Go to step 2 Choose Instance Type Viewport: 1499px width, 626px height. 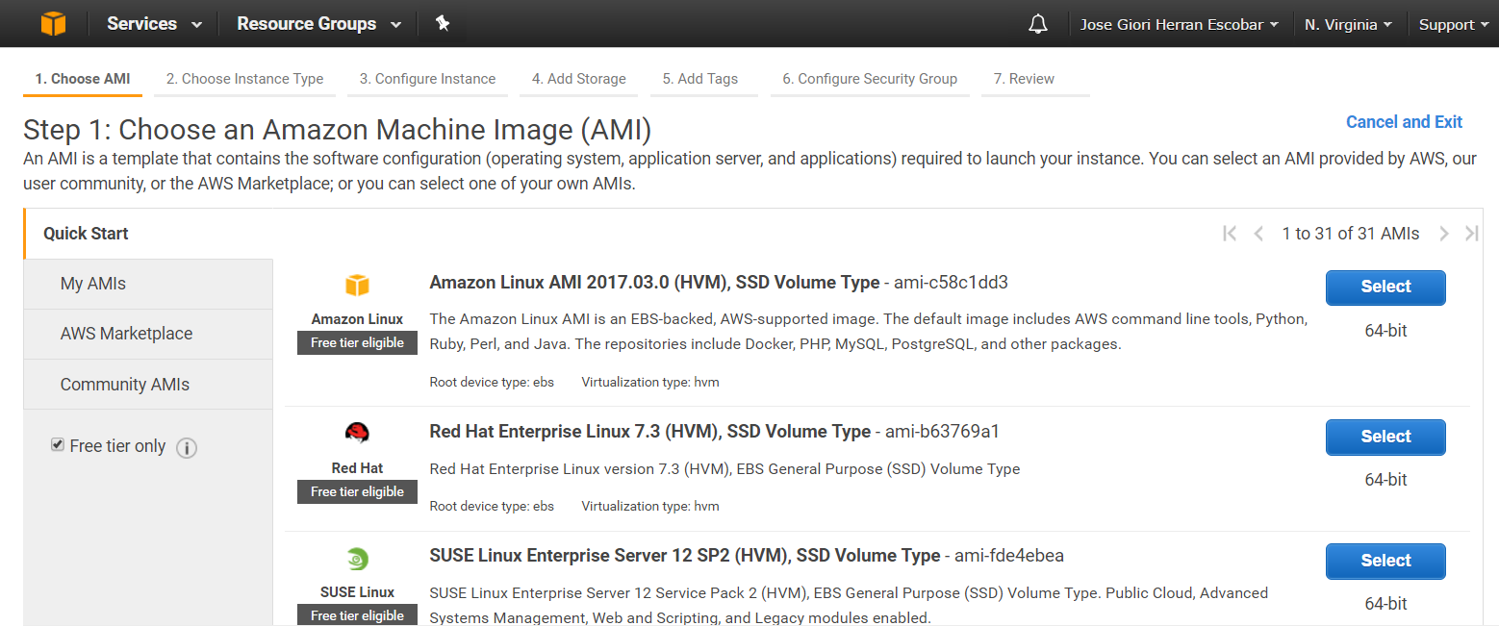[x=244, y=79]
